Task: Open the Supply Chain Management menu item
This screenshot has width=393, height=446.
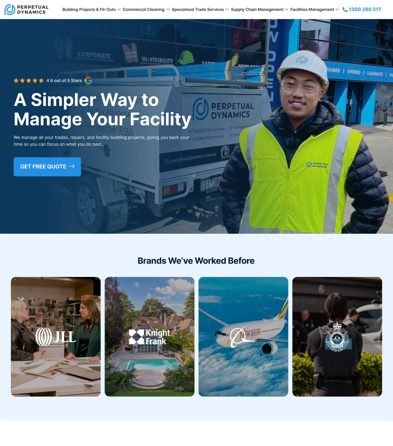Action: [257, 10]
